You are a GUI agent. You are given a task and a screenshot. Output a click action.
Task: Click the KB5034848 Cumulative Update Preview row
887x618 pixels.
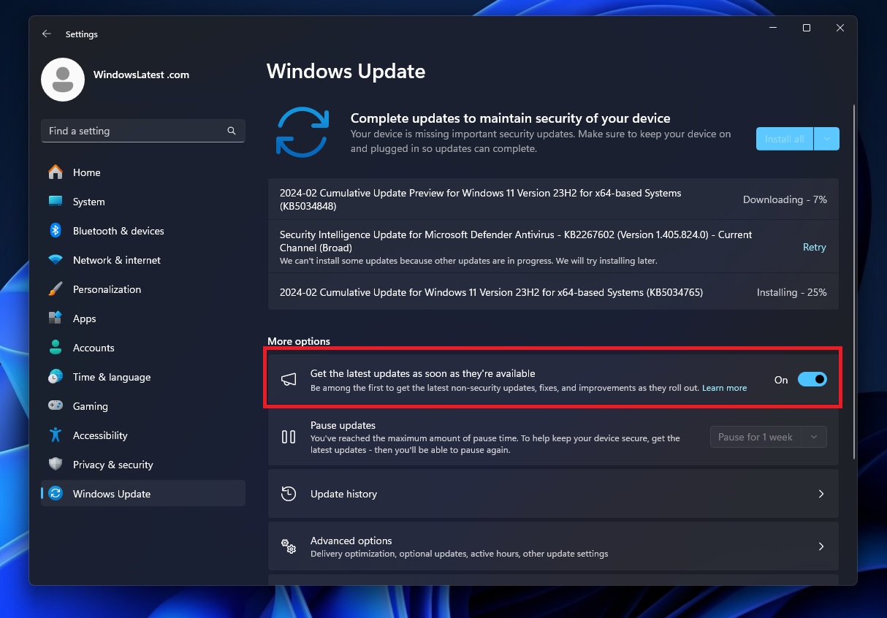pyautogui.click(x=553, y=199)
